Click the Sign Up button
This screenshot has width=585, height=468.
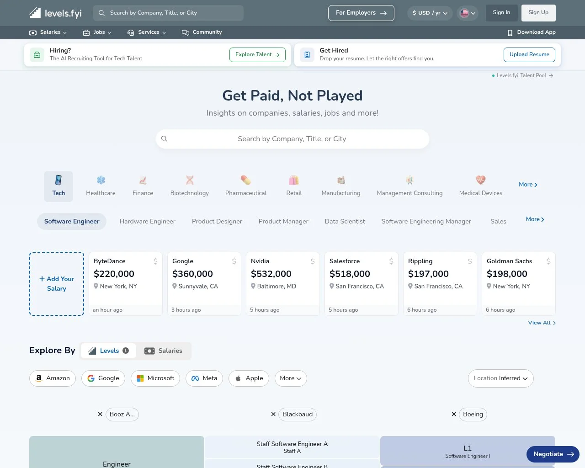pos(538,13)
